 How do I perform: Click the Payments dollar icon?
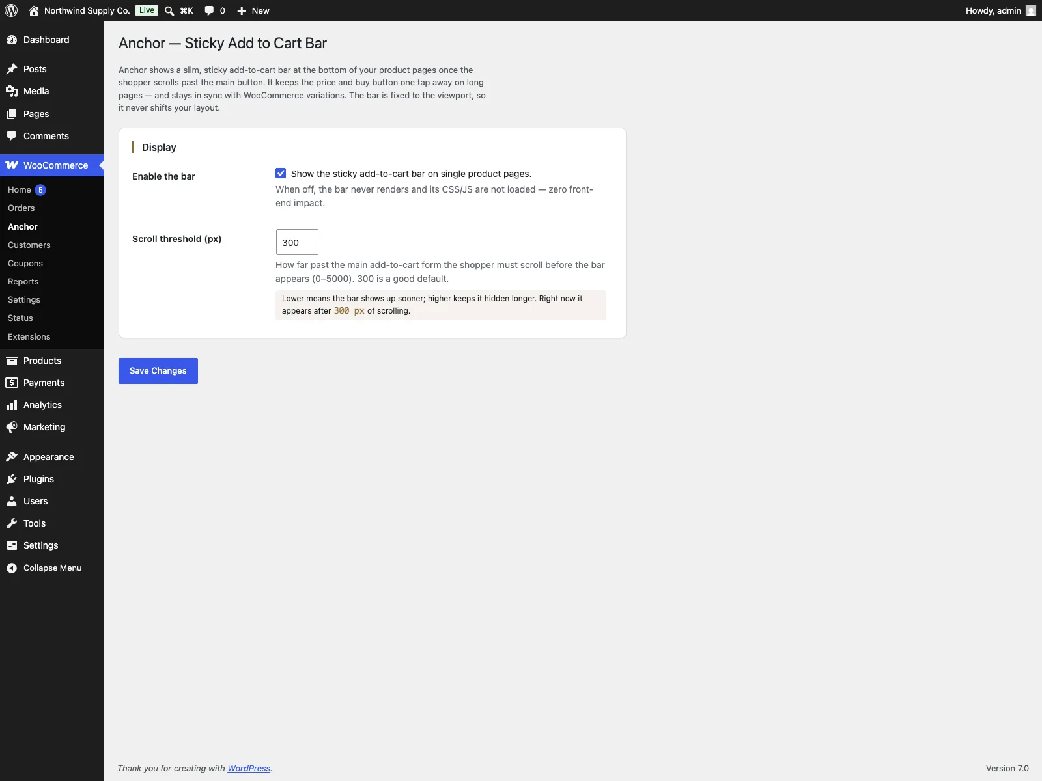[12, 383]
